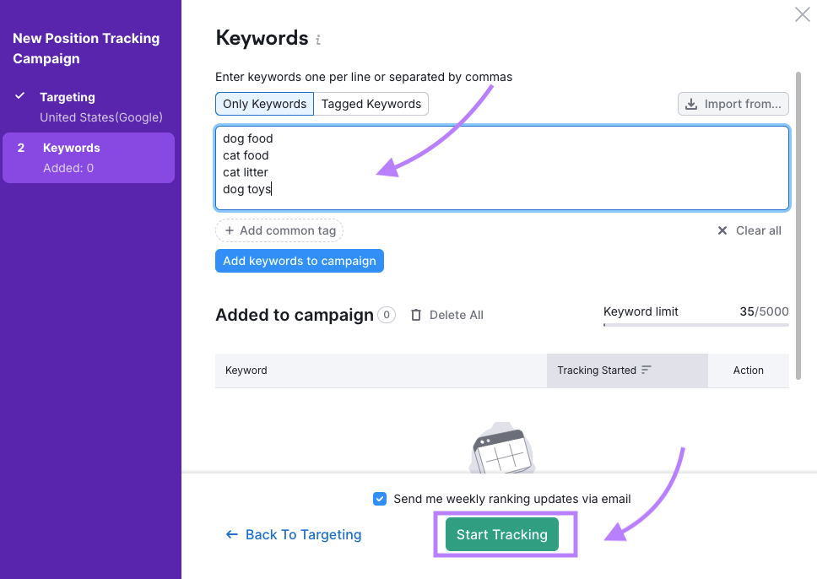Click the X icon beside Clear all
This screenshot has width=817, height=579.
(722, 230)
